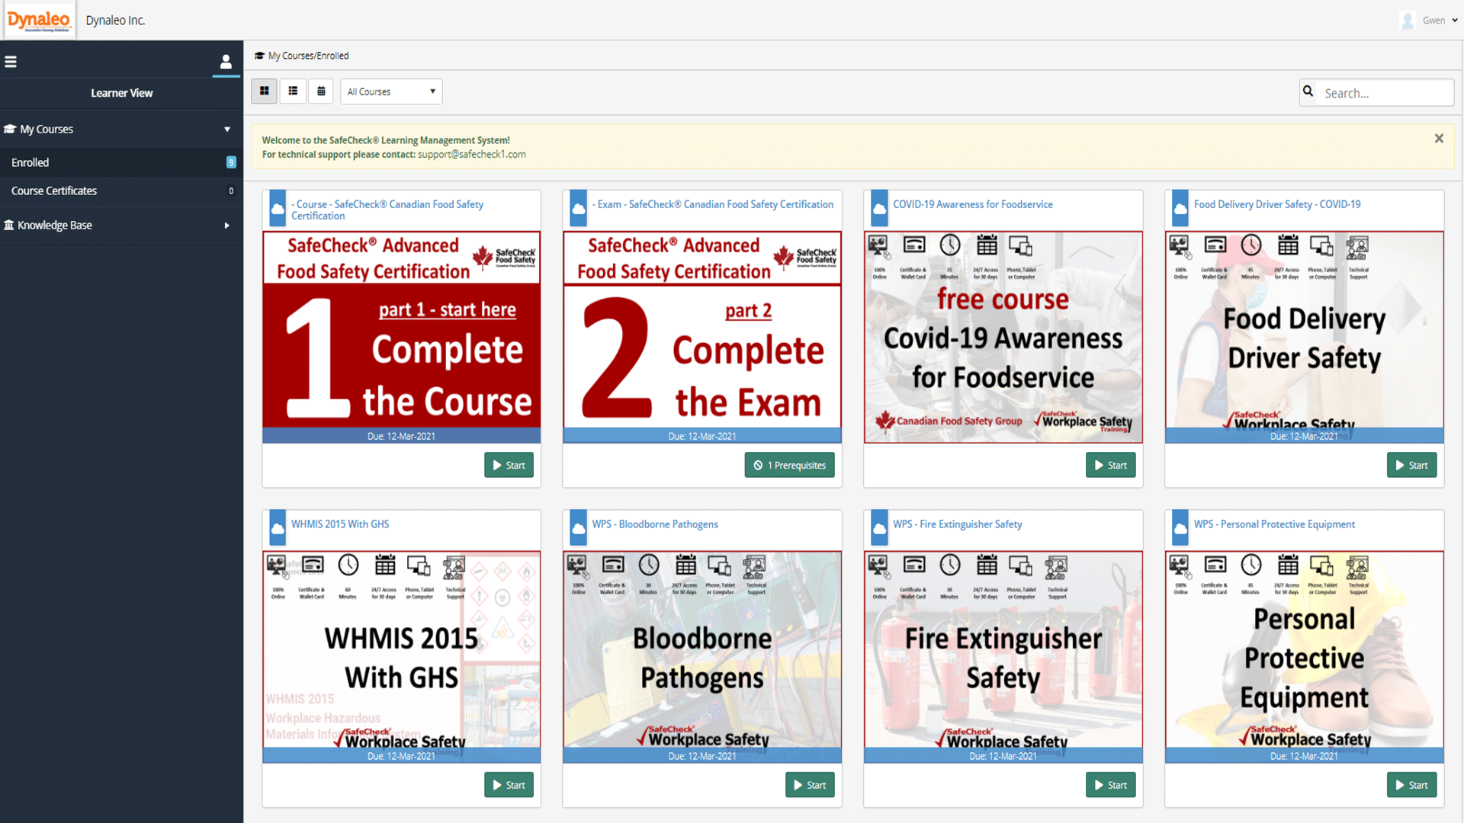
Task: Open WPS - Personal Protective Equipment title
Action: [1274, 524]
